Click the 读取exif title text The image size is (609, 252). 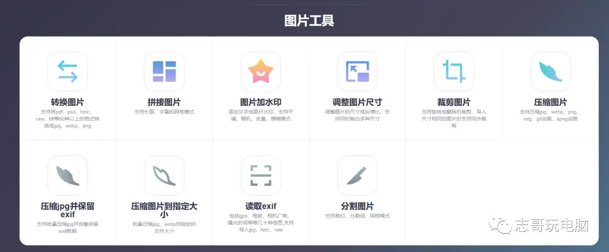[261, 206]
